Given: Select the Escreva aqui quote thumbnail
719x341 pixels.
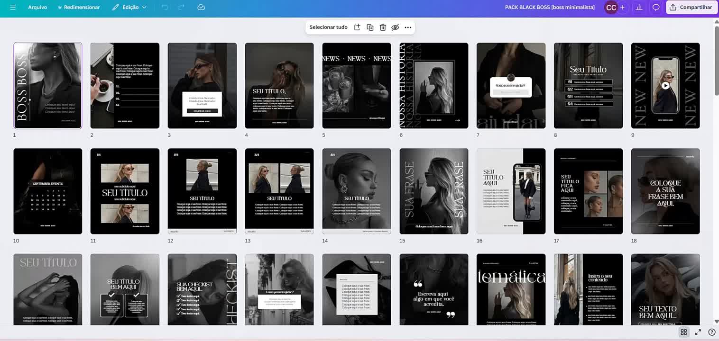Looking at the screenshot, I should pos(434,289).
